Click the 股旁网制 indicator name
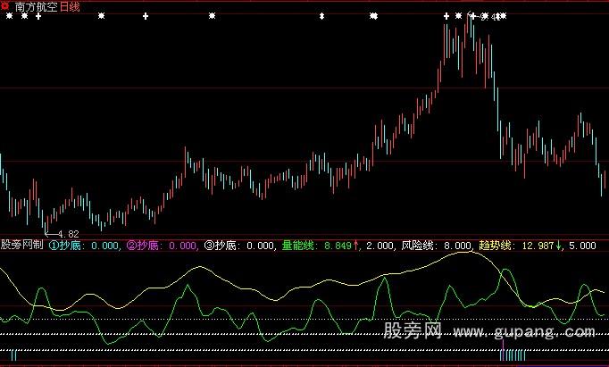 tap(21, 245)
